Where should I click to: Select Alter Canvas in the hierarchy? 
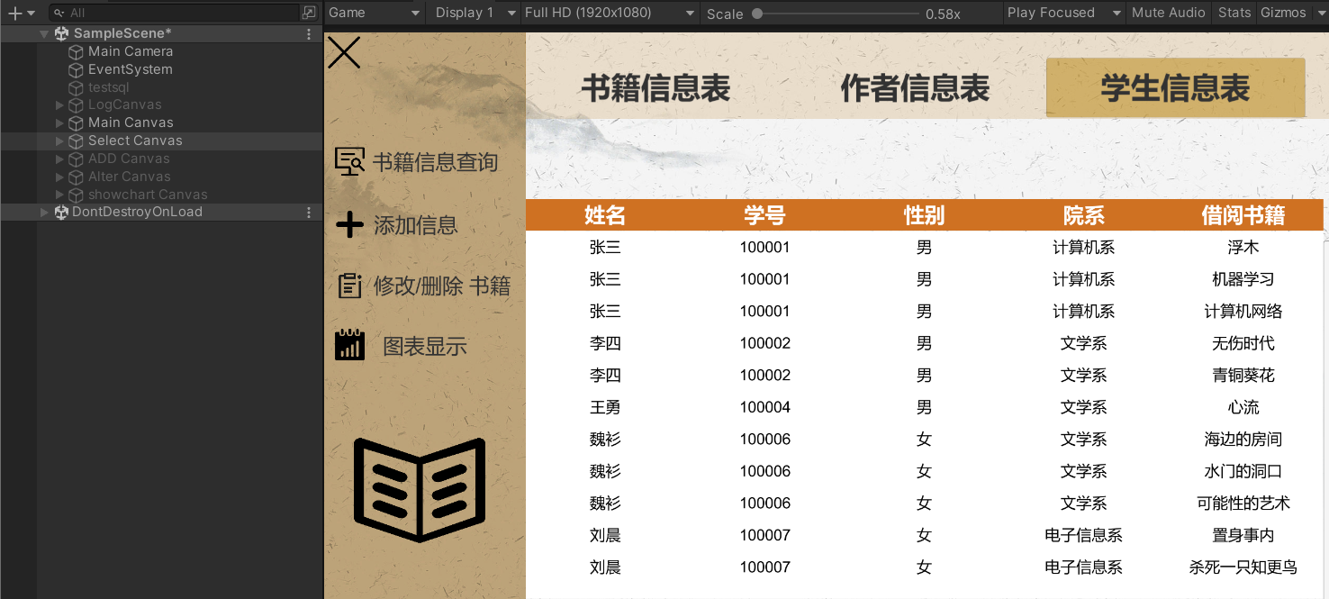click(130, 177)
